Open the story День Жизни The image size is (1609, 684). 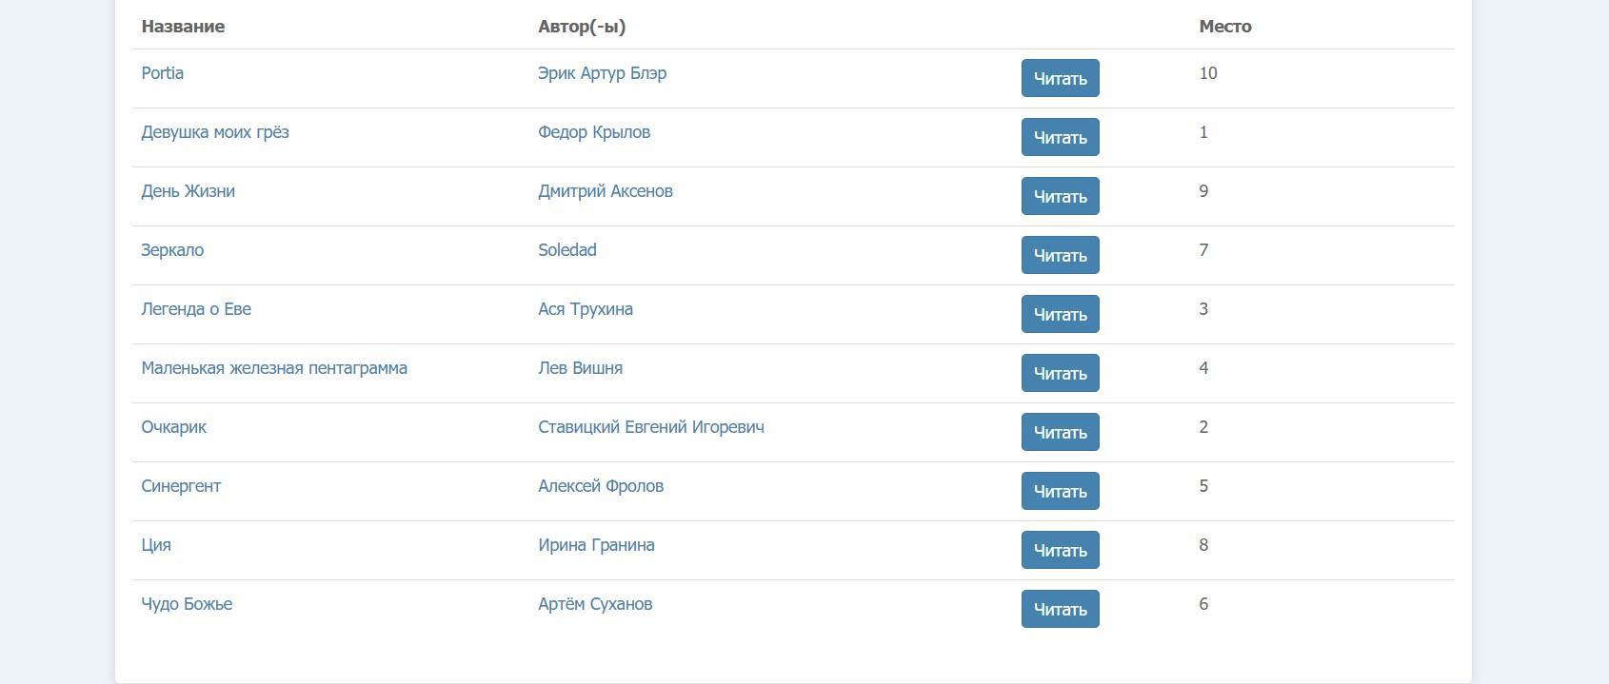point(188,191)
